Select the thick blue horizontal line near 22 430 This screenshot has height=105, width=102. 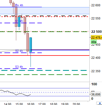pos(60,50)
